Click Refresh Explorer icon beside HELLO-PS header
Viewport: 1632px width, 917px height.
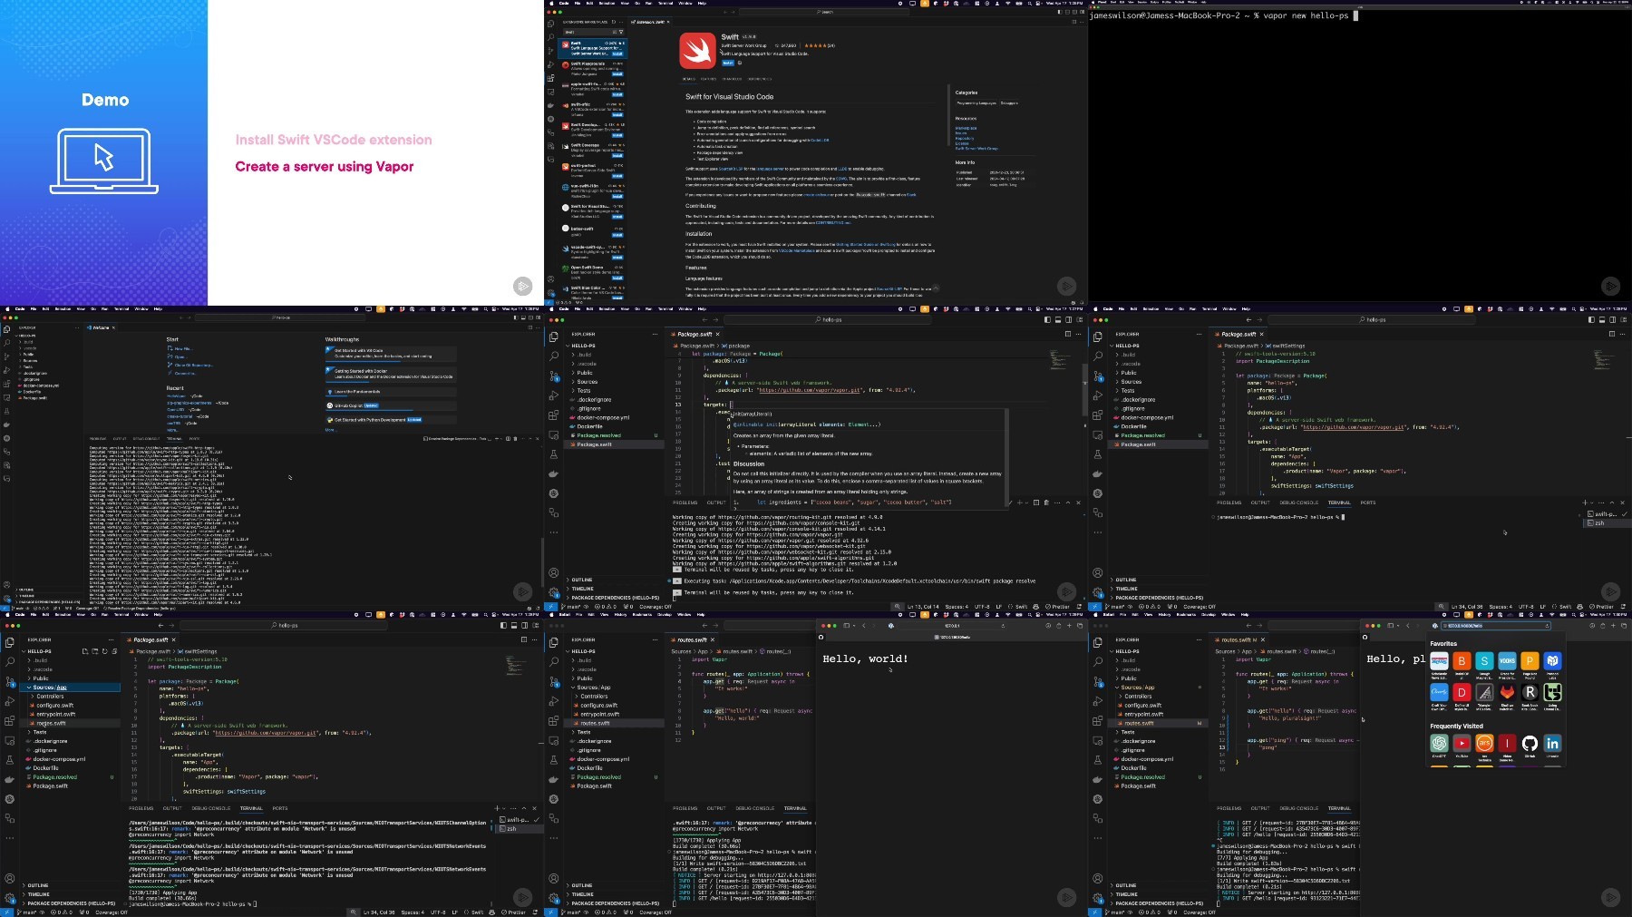[104, 651]
